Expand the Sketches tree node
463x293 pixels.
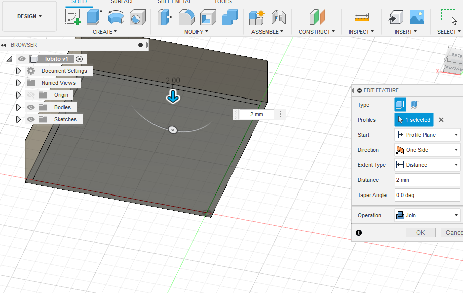[x=18, y=119]
